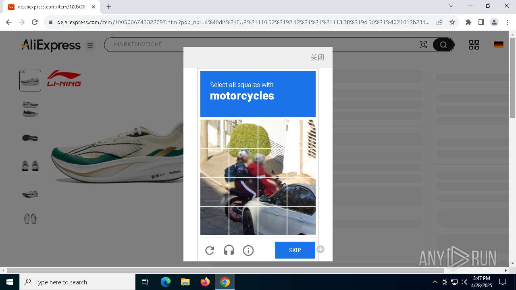Switch to Chrome on taskbar
Image resolution: width=516 pixels, height=290 pixels.
[225, 282]
